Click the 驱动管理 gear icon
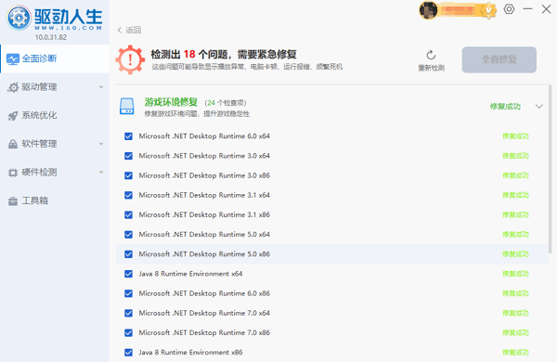Image resolution: width=557 pixels, height=362 pixels. (13, 87)
